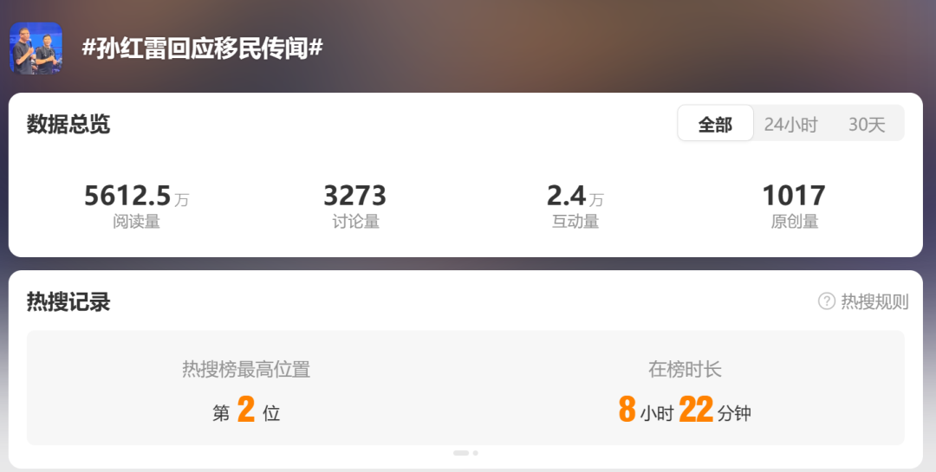Select the 全部 time range tab
Image resolution: width=936 pixels, height=472 pixels.
click(715, 124)
